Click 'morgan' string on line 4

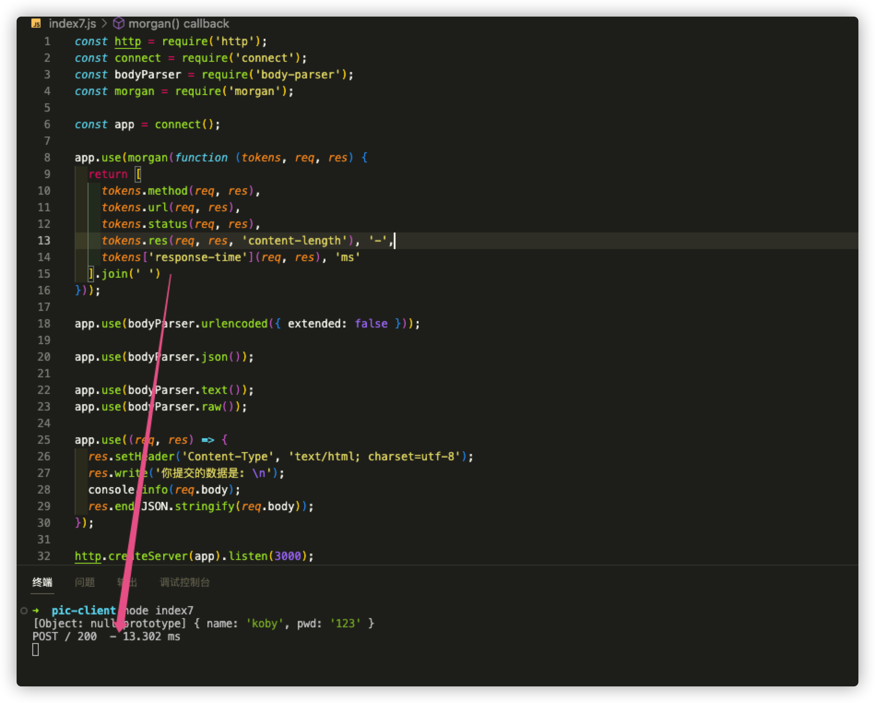pos(254,91)
